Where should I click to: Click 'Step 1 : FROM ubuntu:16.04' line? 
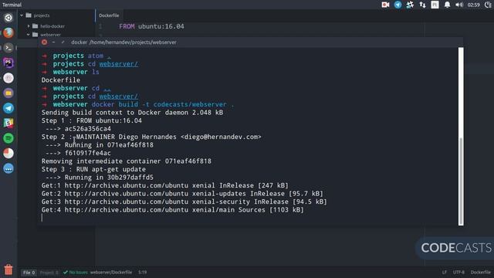coord(92,120)
